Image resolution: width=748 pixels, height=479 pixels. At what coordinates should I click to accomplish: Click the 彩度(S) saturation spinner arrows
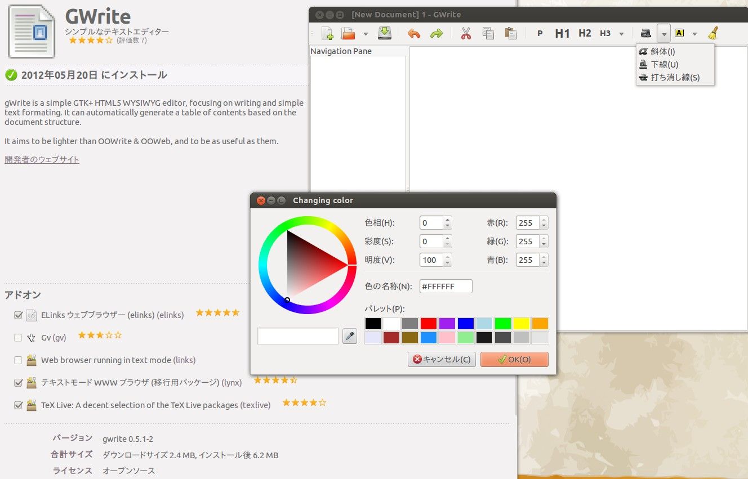click(x=447, y=241)
